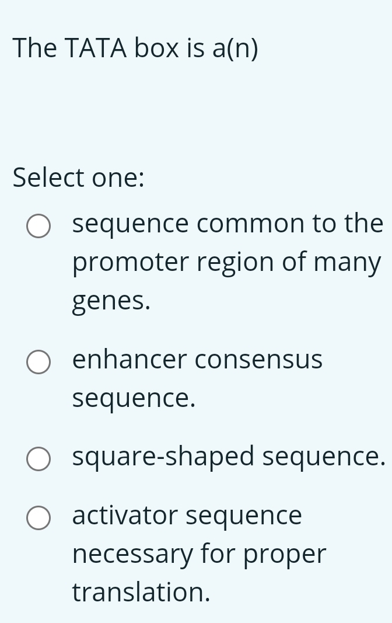This screenshot has height=623, width=392.
Task: Click the 'Select one:' heading
Action: coord(76,177)
